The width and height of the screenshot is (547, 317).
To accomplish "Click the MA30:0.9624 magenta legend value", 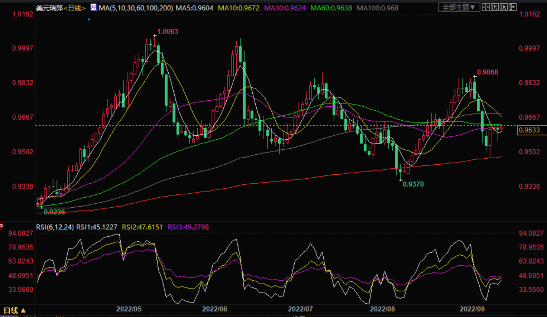I will (x=285, y=8).
